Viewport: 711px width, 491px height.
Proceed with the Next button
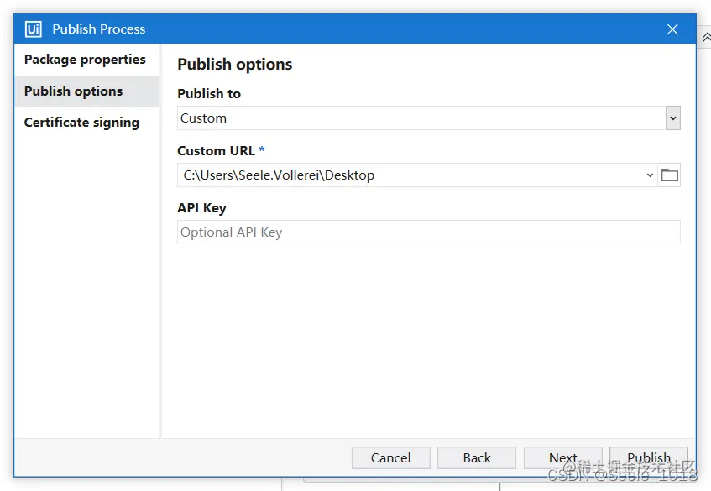(563, 458)
